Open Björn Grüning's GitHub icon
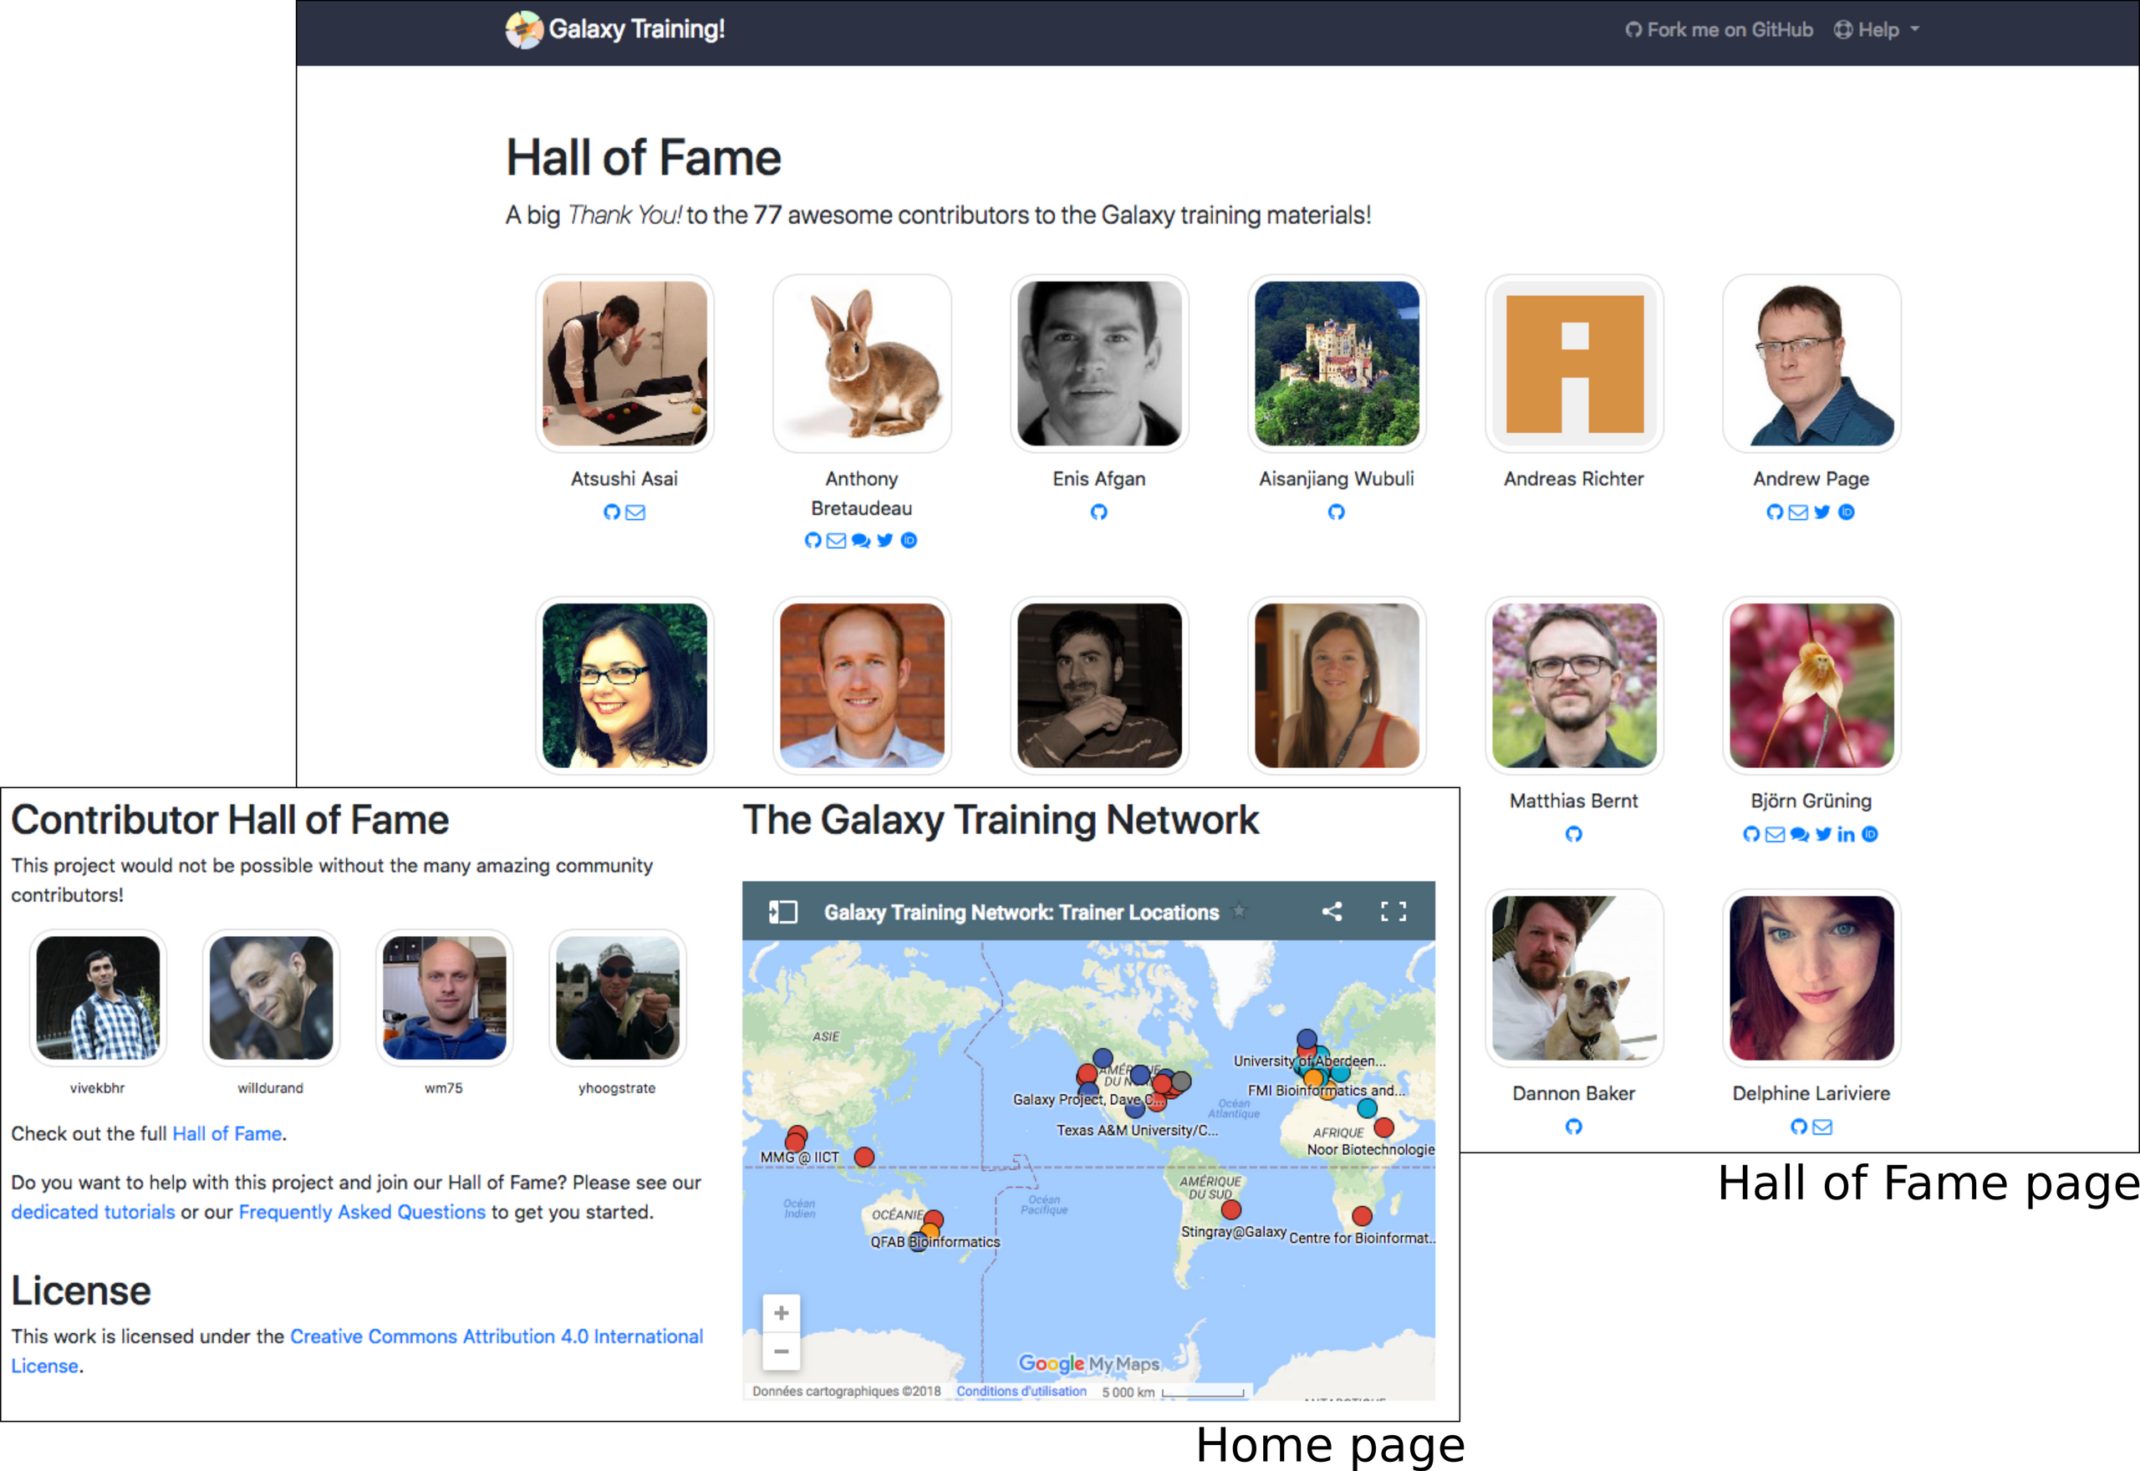This screenshot has height=1471, width=2140. click(x=1751, y=834)
